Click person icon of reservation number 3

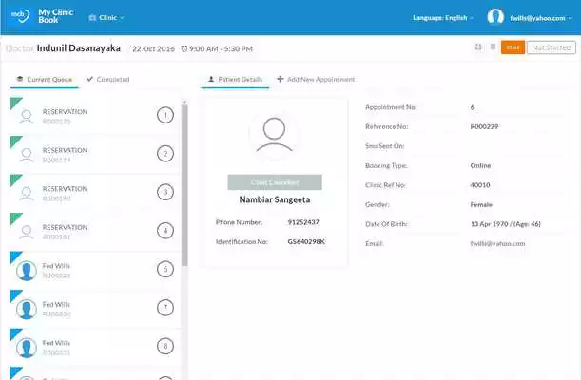27,193
